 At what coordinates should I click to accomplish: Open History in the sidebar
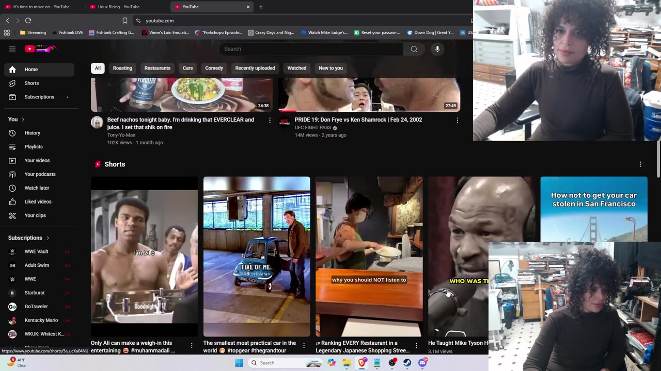[40, 133]
